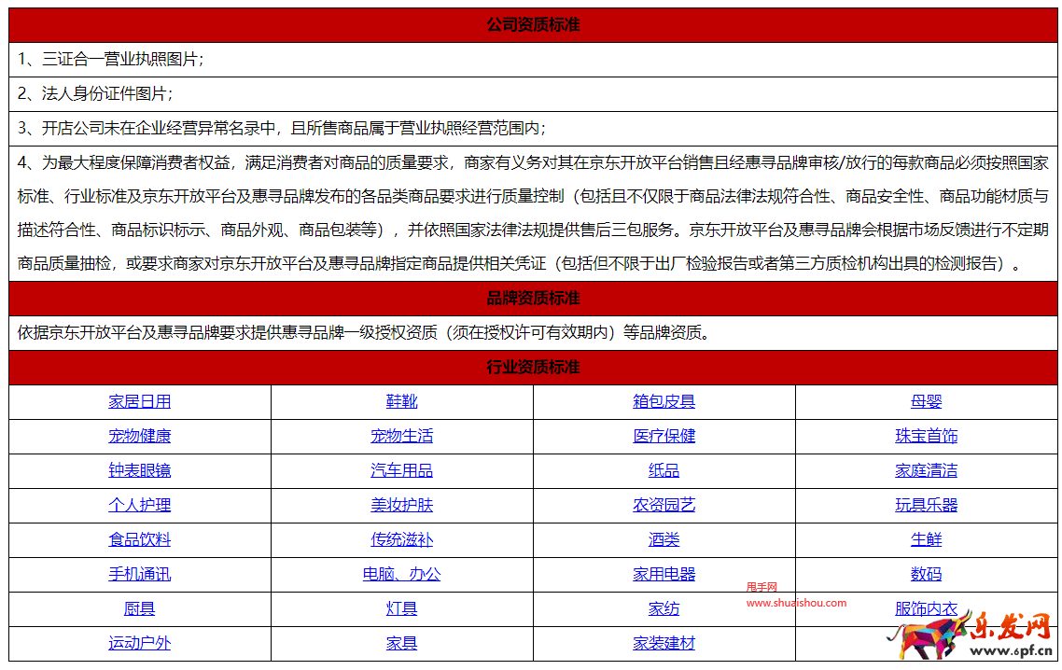Click the 三证合一营业执照图片 row
1062x670 pixels.
(533, 60)
